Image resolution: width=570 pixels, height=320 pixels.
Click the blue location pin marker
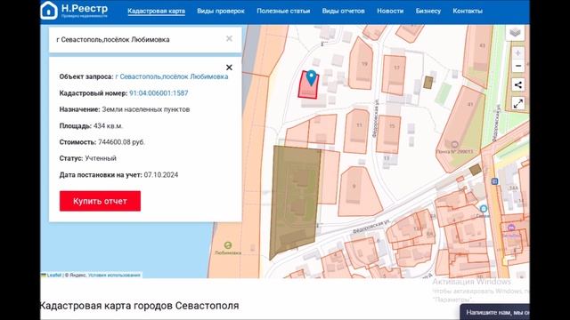coord(311,77)
